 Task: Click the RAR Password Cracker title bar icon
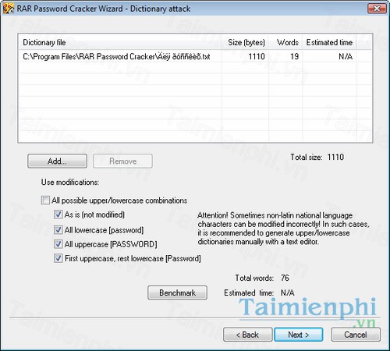click(8, 9)
